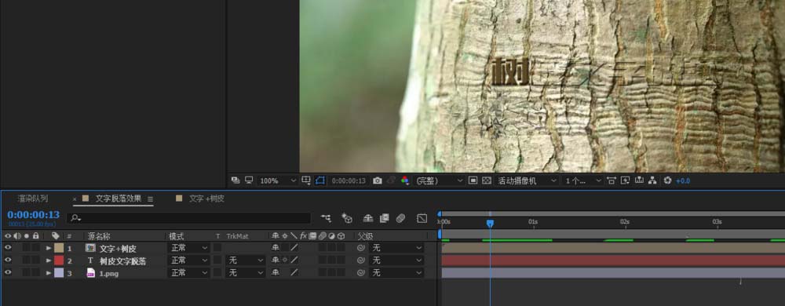Hide the 文字+树皮 layer

coord(8,247)
